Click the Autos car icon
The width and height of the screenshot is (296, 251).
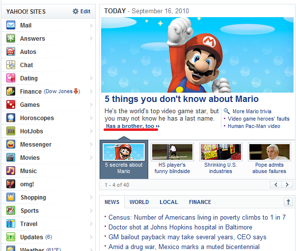coord(10,52)
